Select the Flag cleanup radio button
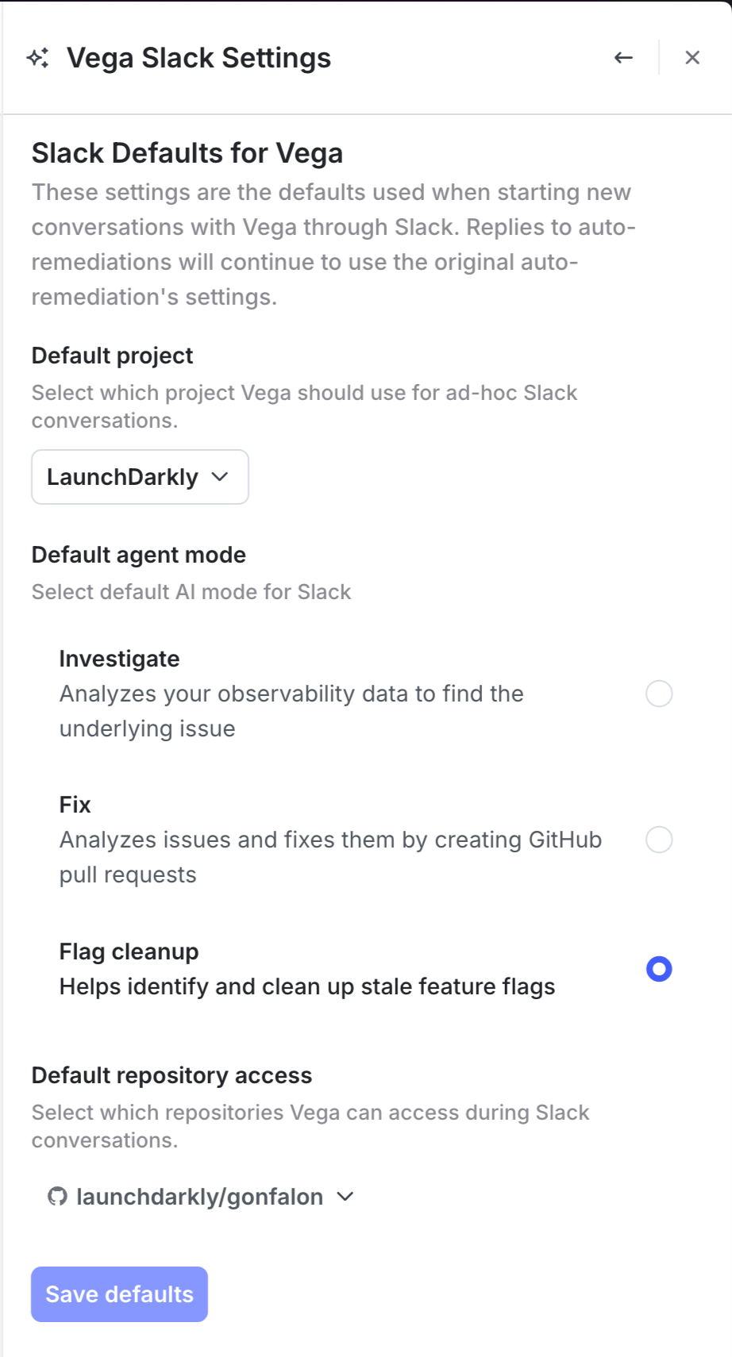 pos(657,969)
